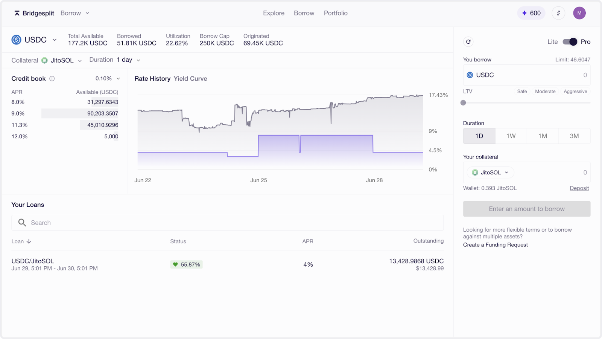The height and width of the screenshot is (339, 602).
Task: Click the refresh icon in borrow panel
Action: 468,42
